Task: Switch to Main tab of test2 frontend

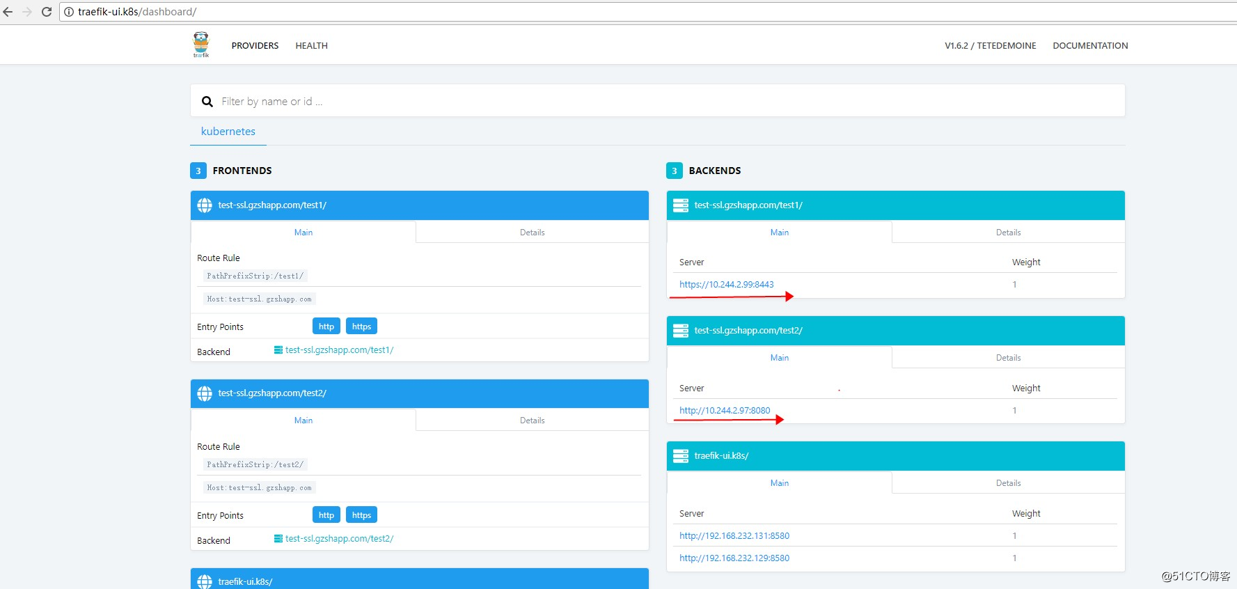Action: (x=304, y=421)
